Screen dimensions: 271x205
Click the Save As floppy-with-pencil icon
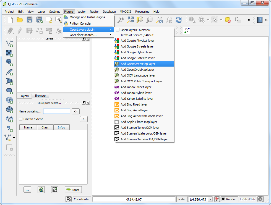coord(39,20)
